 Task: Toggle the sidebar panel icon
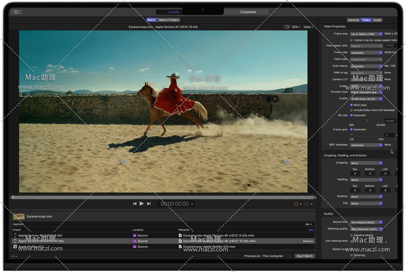pos(16,12)
